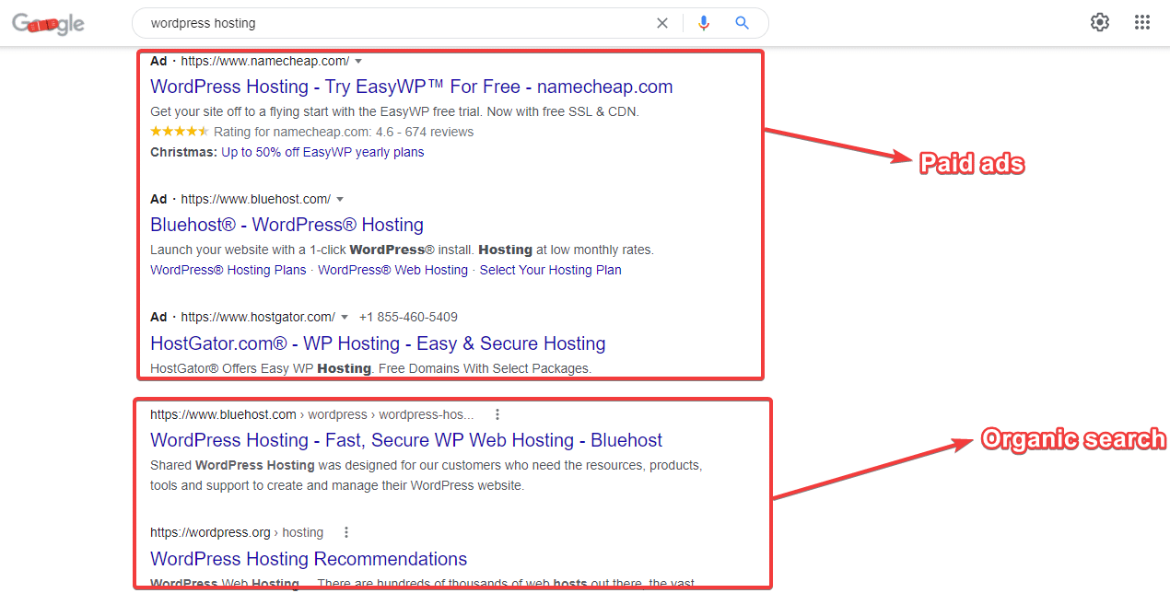Start voice search with microphone icon
The height and width of the screenshot is (593, 1170).
pyautogui.click(x=704, y=23)
